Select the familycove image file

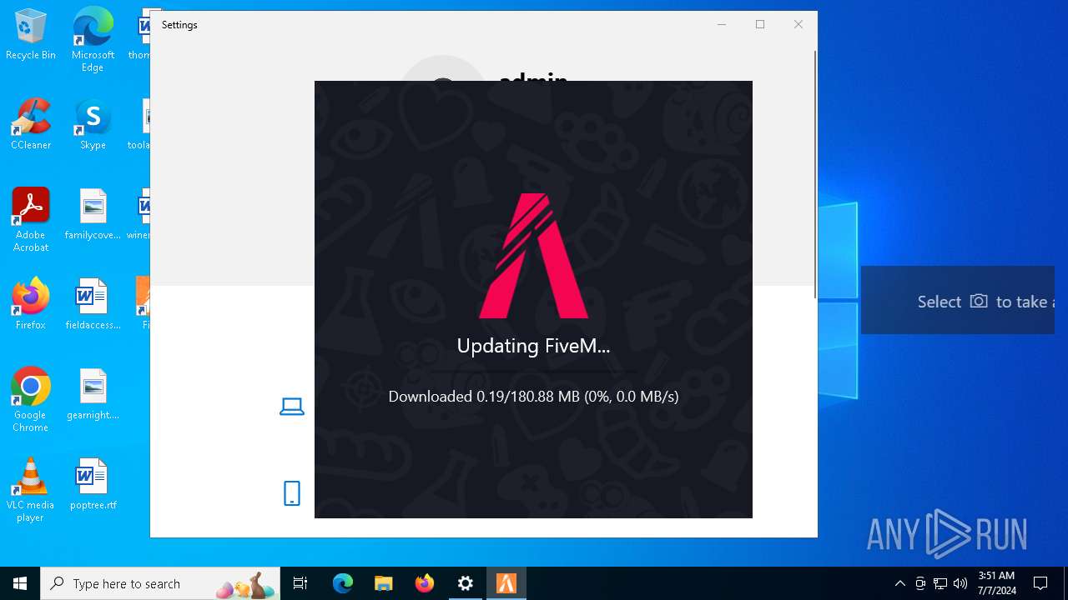[93, 215]
